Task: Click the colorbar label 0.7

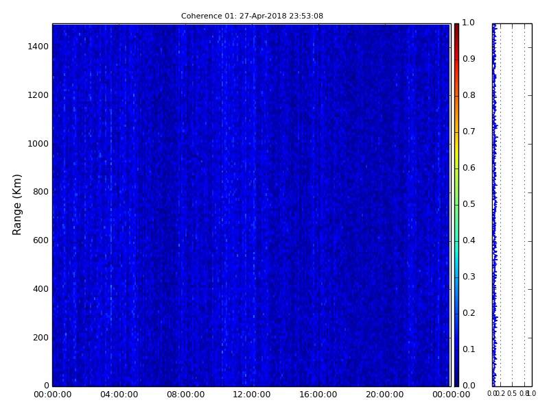Action: point(469,132)
